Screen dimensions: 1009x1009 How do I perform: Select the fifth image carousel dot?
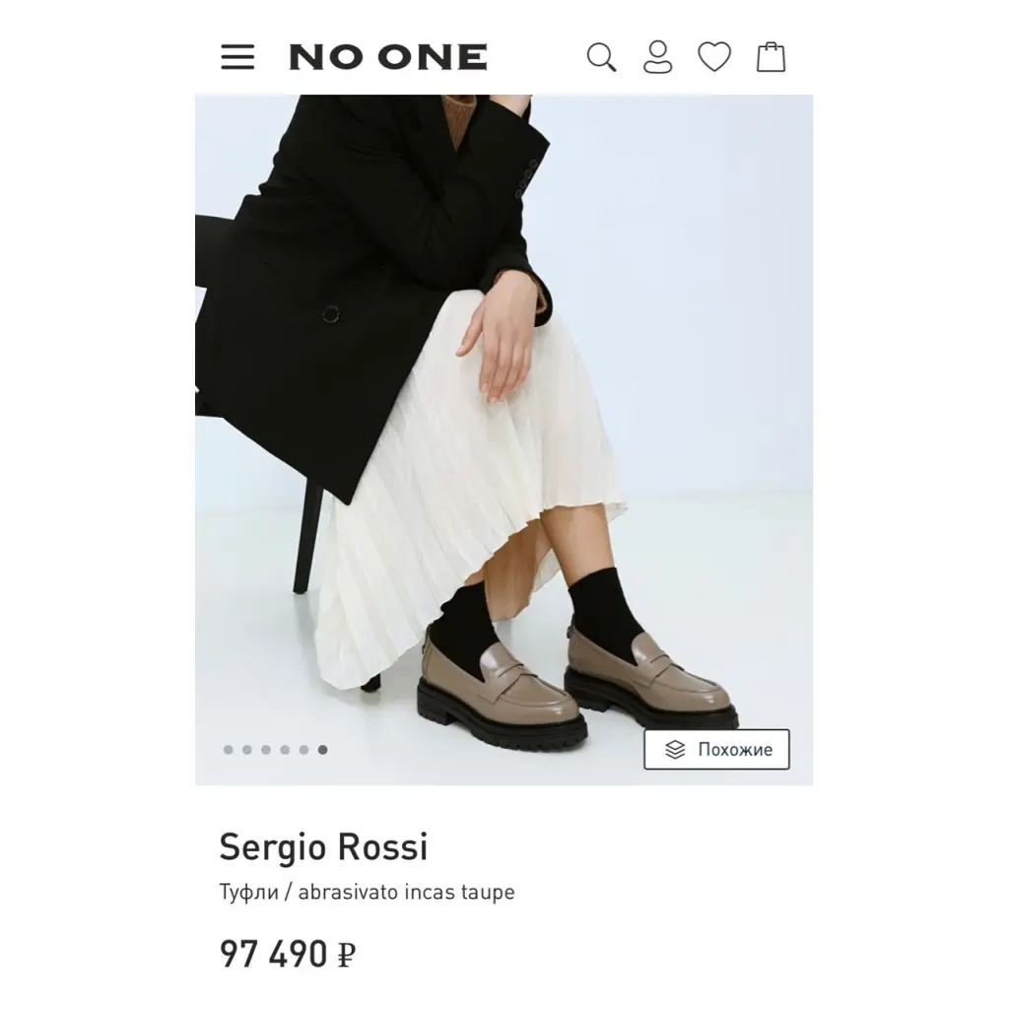[303, 750]
